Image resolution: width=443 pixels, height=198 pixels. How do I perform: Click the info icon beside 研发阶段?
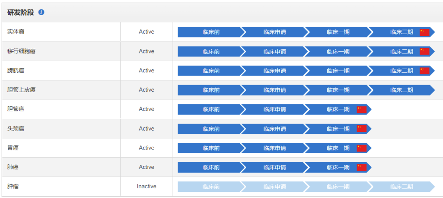41,12
